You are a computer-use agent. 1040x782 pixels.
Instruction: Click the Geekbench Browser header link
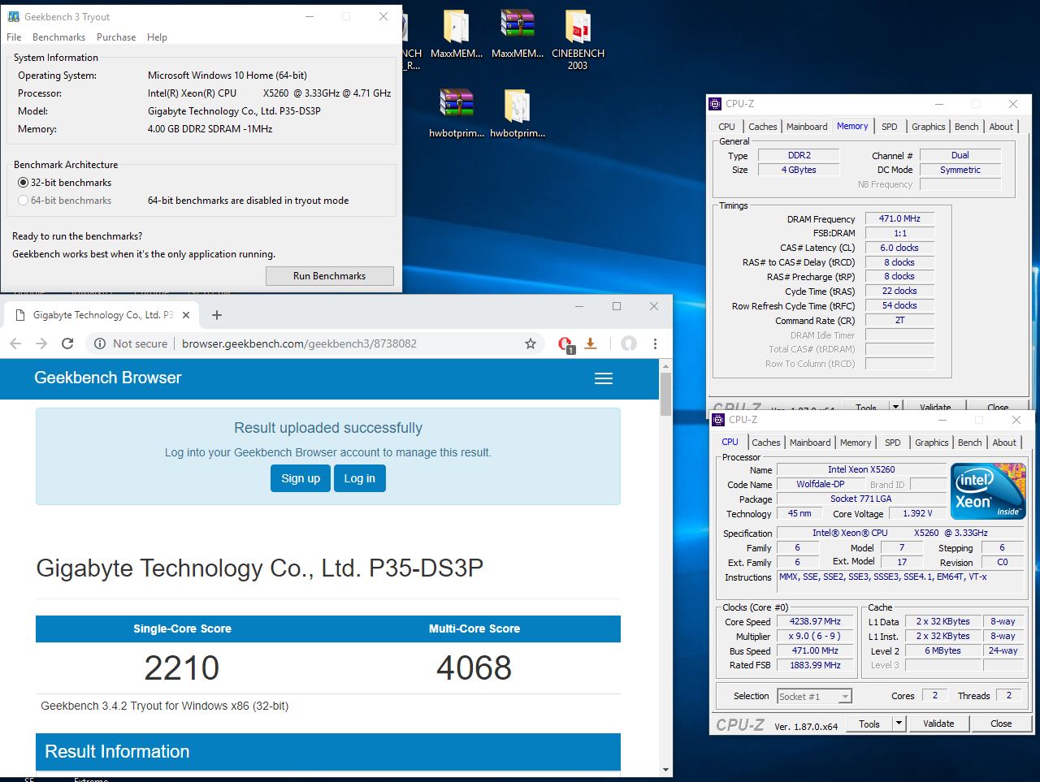coord(107,378)
